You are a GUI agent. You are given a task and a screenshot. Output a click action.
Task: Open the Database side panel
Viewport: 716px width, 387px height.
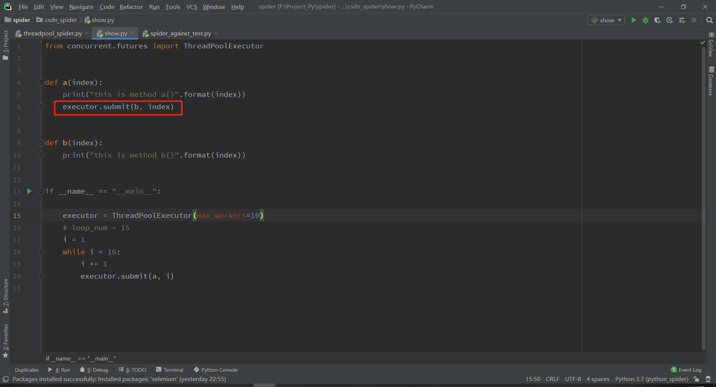[x=711, y=81]
